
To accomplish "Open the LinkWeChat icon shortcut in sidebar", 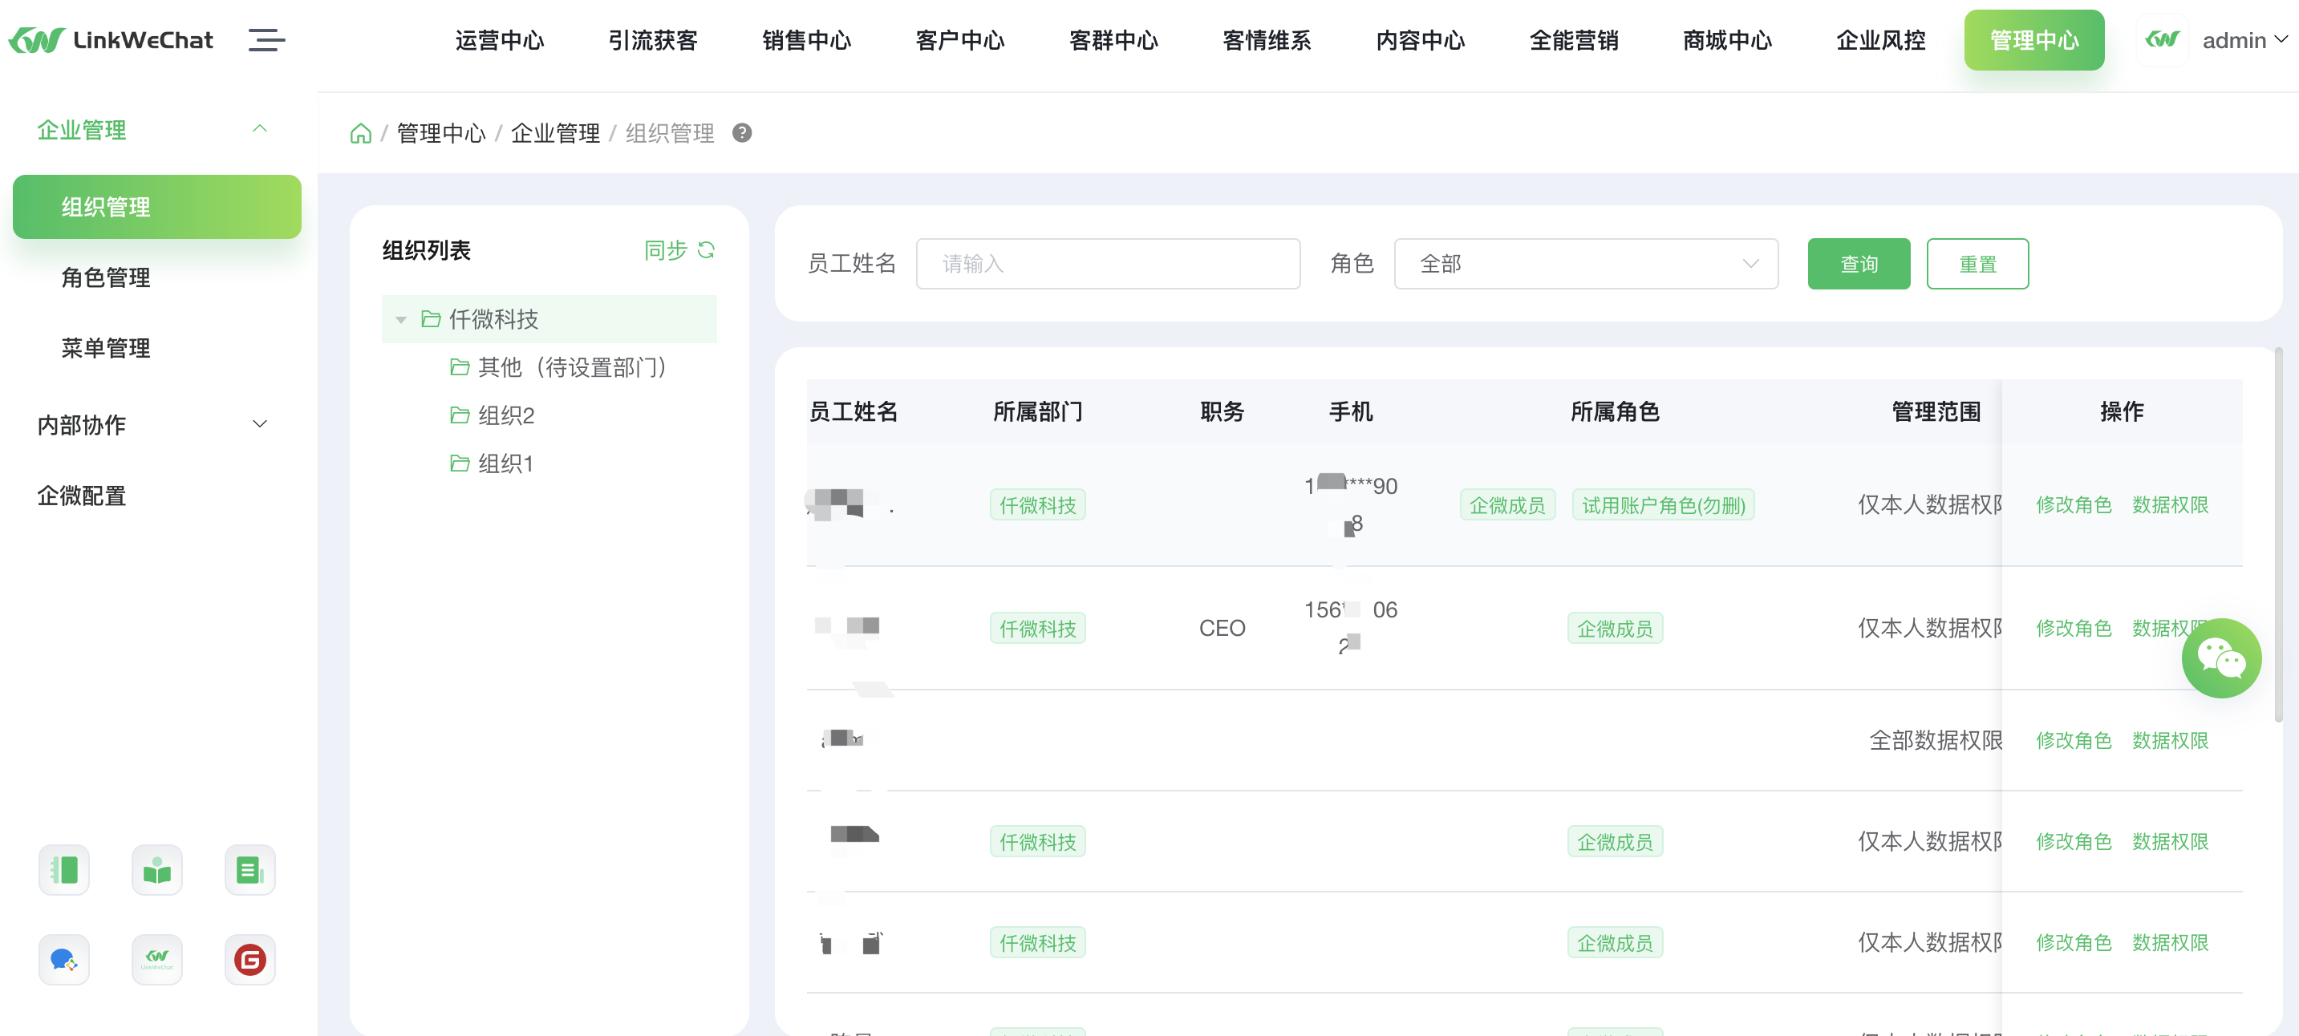I will (x=157, y=959).
